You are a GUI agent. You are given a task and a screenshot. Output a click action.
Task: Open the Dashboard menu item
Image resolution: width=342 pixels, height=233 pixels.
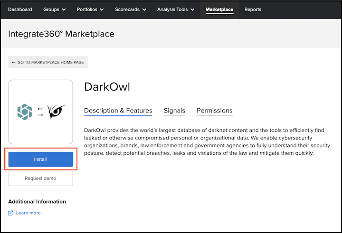pos(20,9)
